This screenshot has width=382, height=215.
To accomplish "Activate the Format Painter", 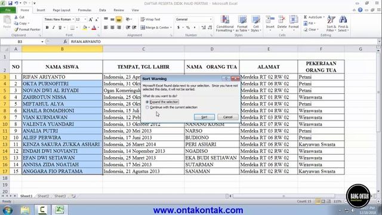I will (27, 29).
